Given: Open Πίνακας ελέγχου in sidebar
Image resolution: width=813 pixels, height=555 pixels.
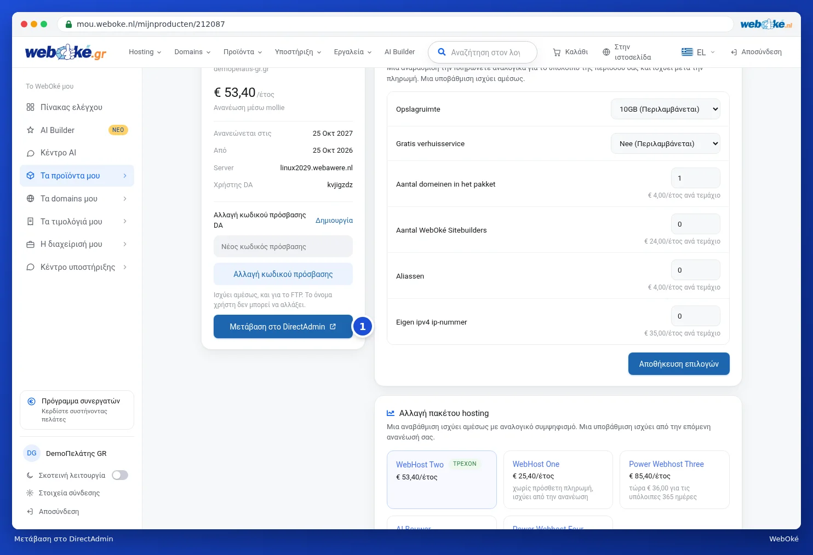Looking at the screenshot, I should click(77, 107).
